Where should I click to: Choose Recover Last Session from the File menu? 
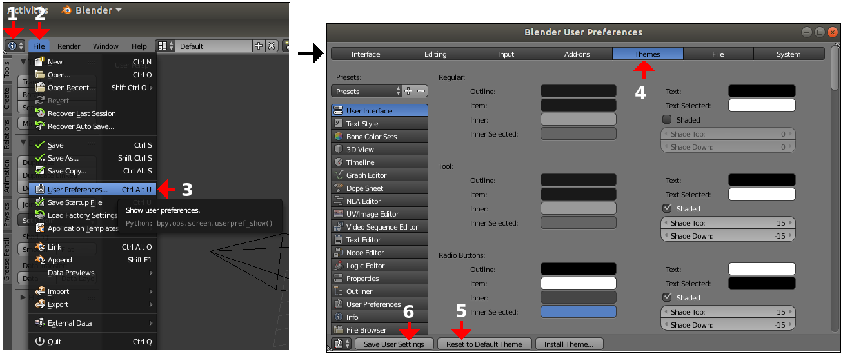[x=92, y=113]
